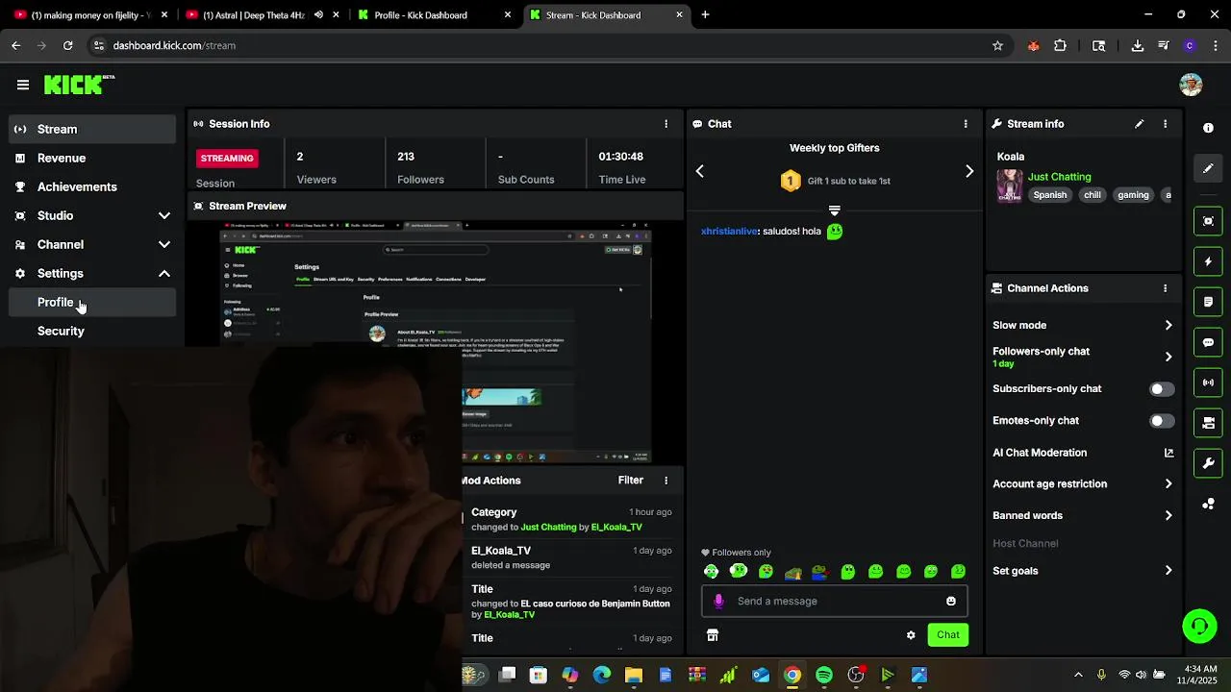Open chat settings gear icon
The image size is (1231, 692).
[x=911, y=635]
